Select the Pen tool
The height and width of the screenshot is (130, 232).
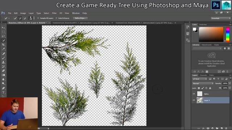click(x=3, y=88)
